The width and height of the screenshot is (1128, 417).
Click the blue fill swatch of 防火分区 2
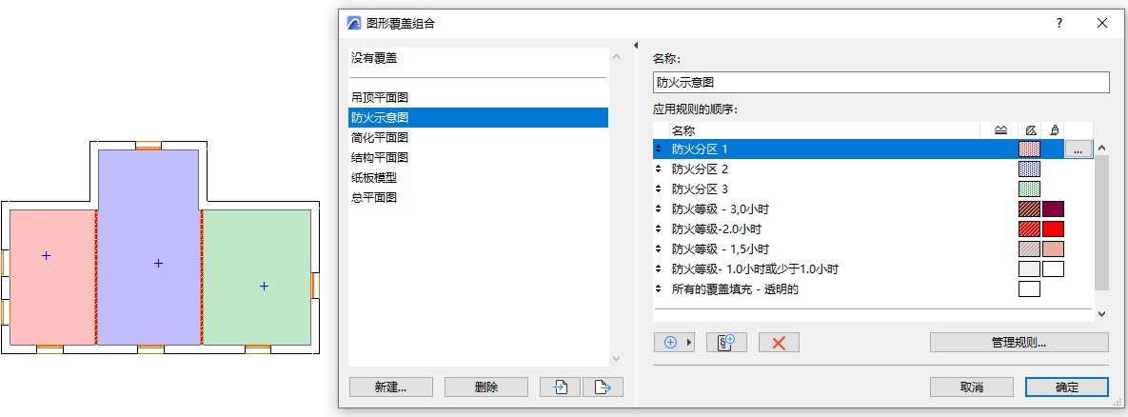[1029, 169]
